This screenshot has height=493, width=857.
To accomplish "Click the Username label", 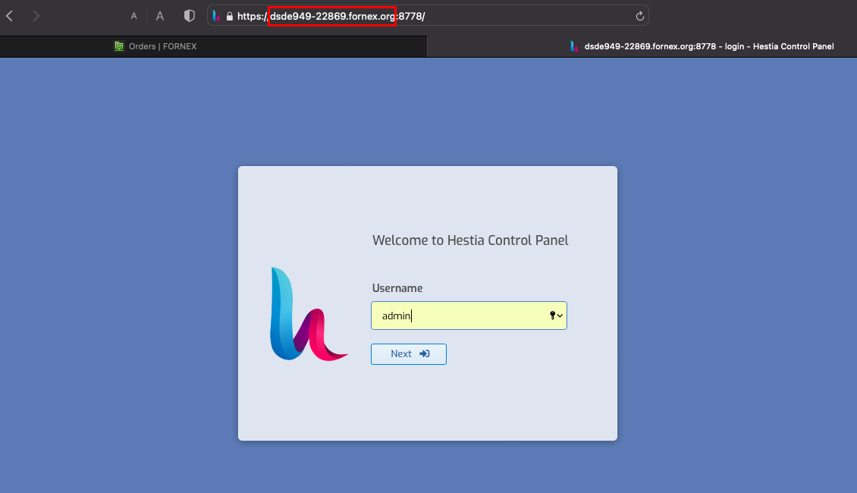I will [397, 288].
